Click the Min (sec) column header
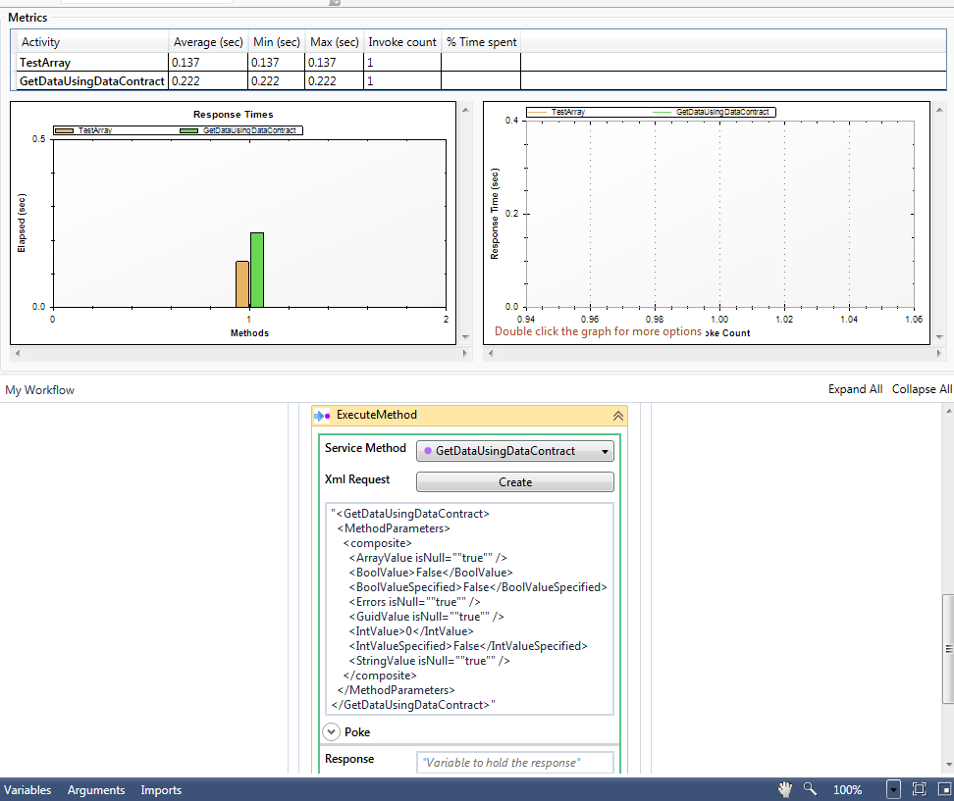Screen dimensions: 954x801 [x=276, y=42]
